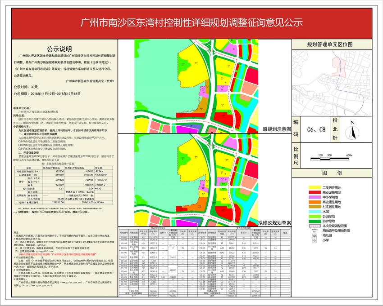Screen dimensions: 383x306
Task: Select the red 商业设施用地 legend swatch
Action: point(315,192)
